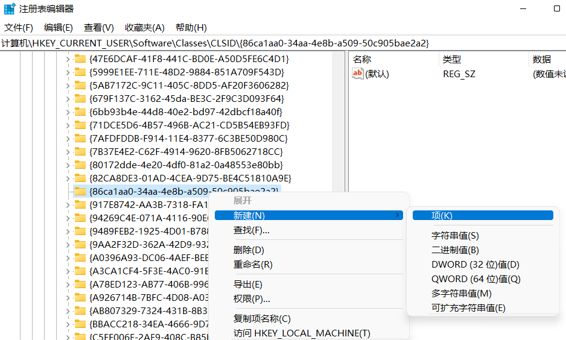The height and width of the screenshot is (340, 566).
Task: Expand the {71DCE5D6-4B57-496B-AC21-CD5B54EB93FD} key
Action: (68, 125)
